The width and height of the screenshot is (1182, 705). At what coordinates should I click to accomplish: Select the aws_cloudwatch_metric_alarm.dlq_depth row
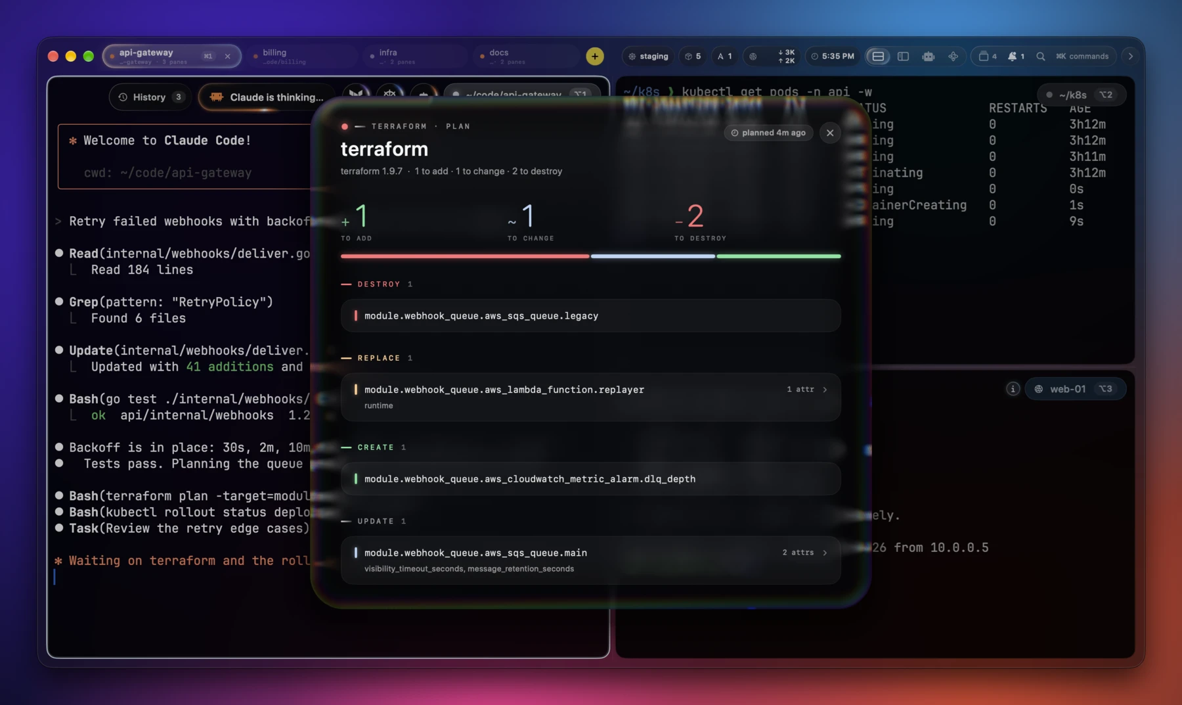point(590,479)
